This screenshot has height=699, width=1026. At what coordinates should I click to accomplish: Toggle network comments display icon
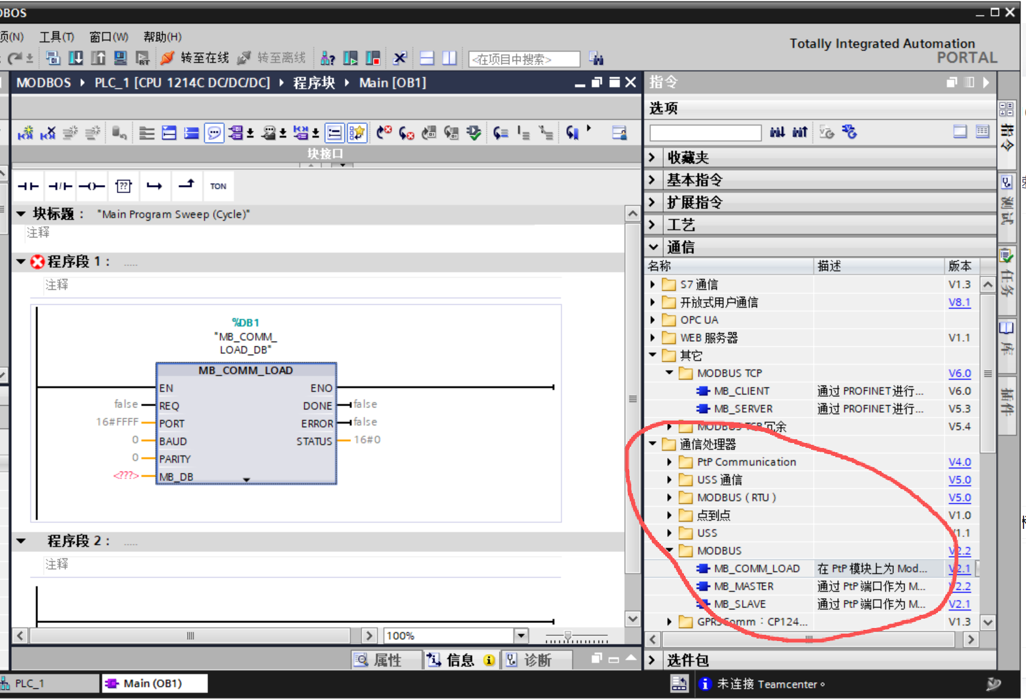214,133
